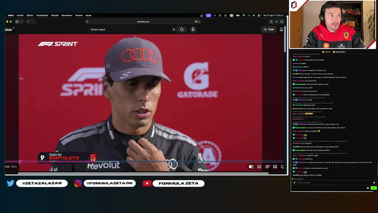Toggle subtitles on the video player

pyautogui.click(x=259, y=167)
